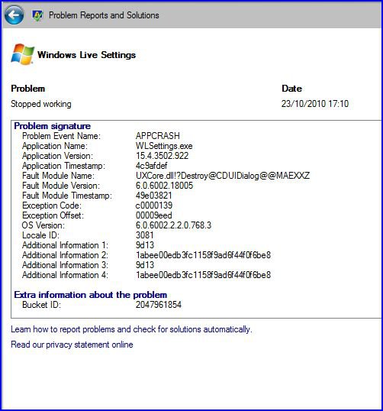Viewport: 383px width, 411px height.
Task: Click the Windows Live Settings flag logo
Action: (23, 54)
